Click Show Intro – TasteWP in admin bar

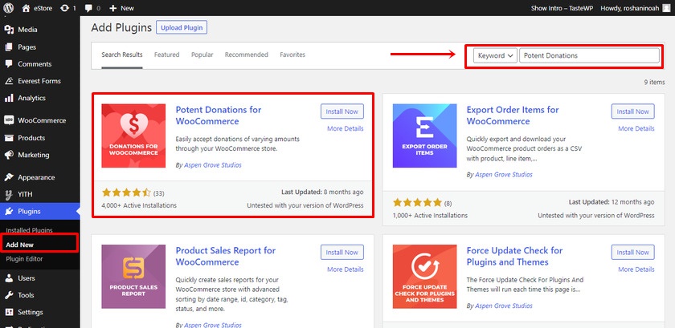point(562,8)
